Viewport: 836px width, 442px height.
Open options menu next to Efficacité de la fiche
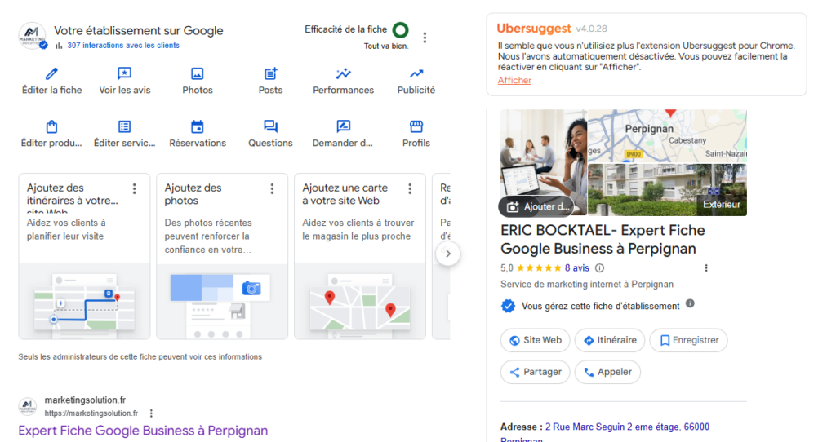point(425,38)
